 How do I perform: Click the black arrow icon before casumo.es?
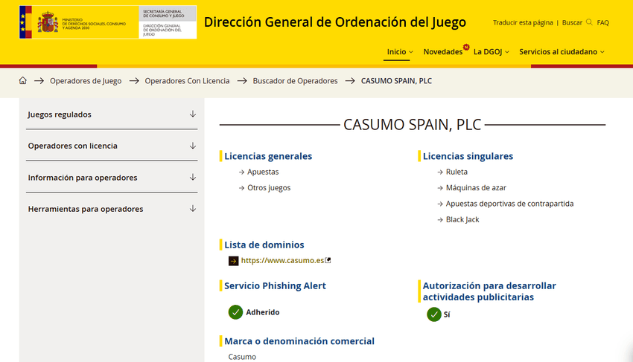click(233, 261)
